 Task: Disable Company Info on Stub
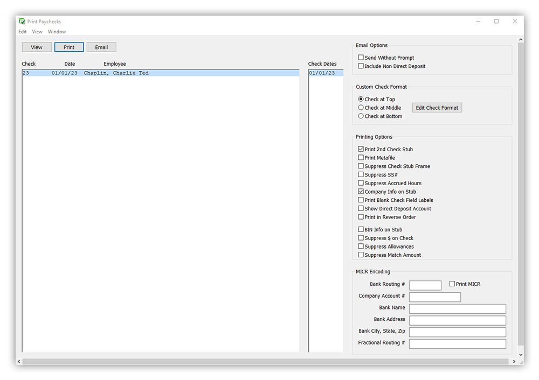[361, 192]
